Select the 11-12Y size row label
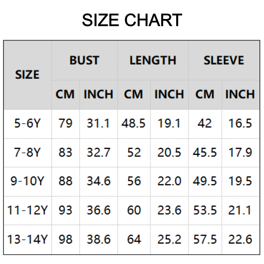The width and height of the screenshot is (264, 264). 27,210
